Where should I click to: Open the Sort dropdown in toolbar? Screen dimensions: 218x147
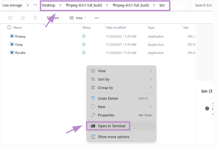[54, 18]
